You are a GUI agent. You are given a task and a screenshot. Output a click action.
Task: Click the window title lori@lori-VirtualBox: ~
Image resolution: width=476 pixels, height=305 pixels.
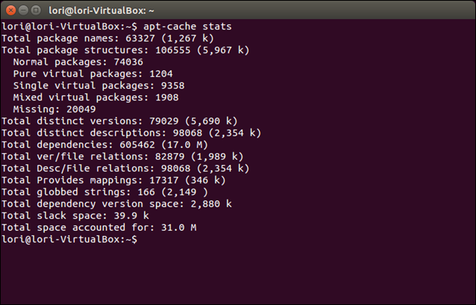pos(101,11)
